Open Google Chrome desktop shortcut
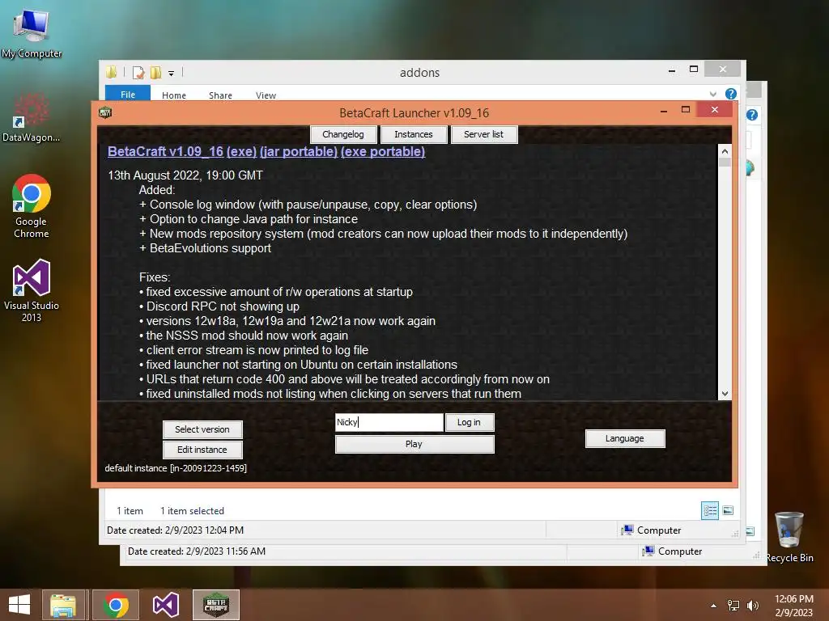Viewport: 829px width, 621px height. (x=32, y=206)
